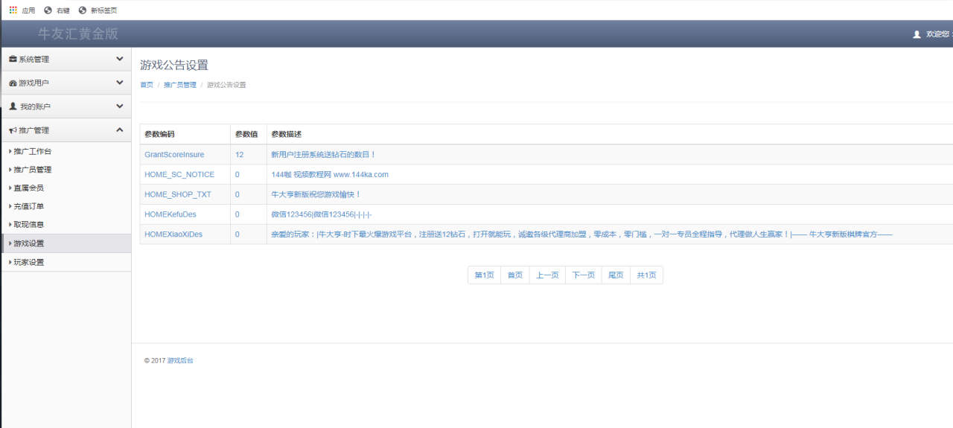The image size is (953, 428).
Task: Open 推广工作台 in the sidebar
Action: click(33, 152)
